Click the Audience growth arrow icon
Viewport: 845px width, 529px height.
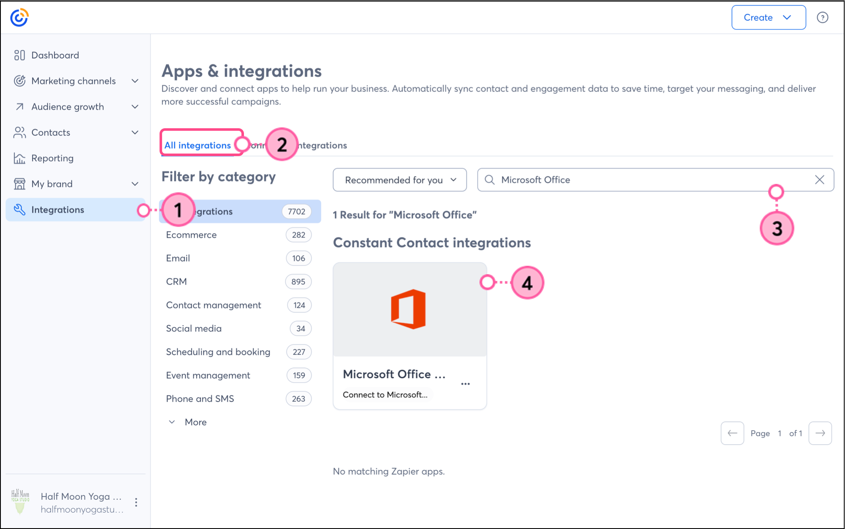pos(19,107)
